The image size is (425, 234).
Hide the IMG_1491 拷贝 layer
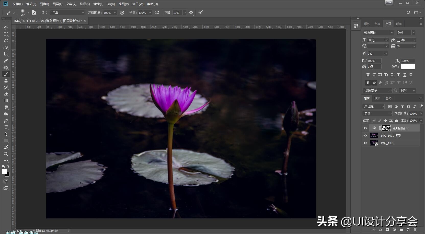click(x=365, y=136)
